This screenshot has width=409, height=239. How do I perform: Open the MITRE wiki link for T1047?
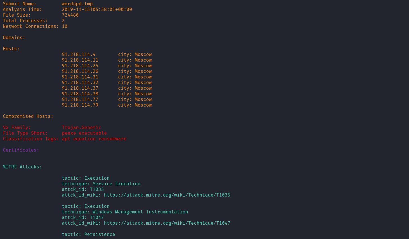click(x=167, y=223)
